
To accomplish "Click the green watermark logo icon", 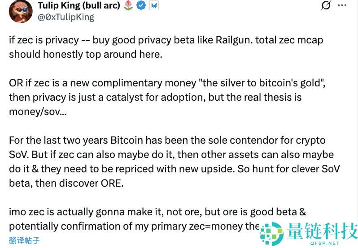I will 272,233.
